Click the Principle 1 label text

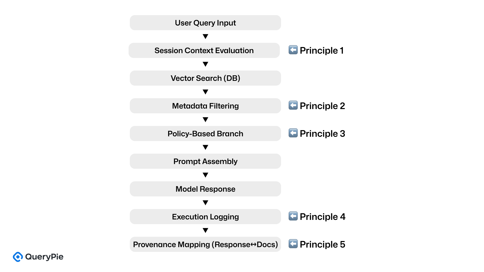[322, 50]
